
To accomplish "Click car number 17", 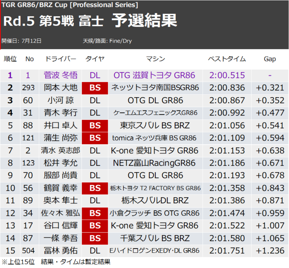I will tap(28, 226).
